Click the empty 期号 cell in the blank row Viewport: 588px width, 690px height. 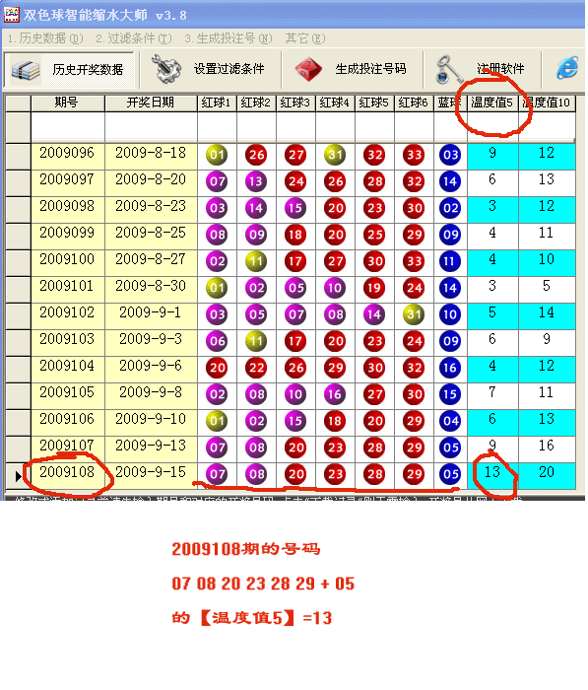68,127
